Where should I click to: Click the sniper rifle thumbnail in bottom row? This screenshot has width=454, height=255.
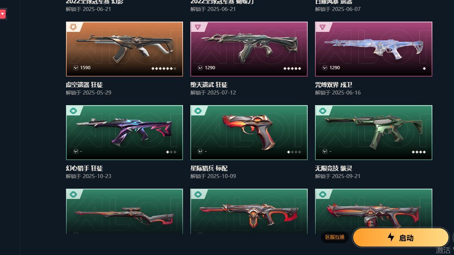(124, 211)
